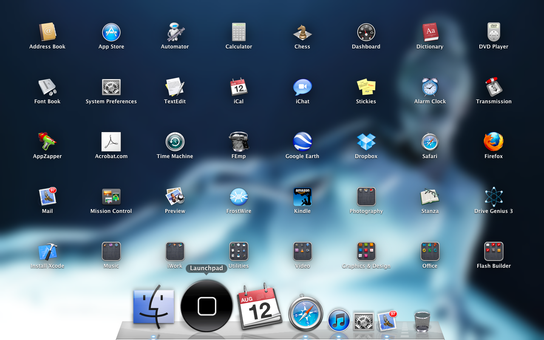Click the Mail stamp in the Dock

[387, 321]
